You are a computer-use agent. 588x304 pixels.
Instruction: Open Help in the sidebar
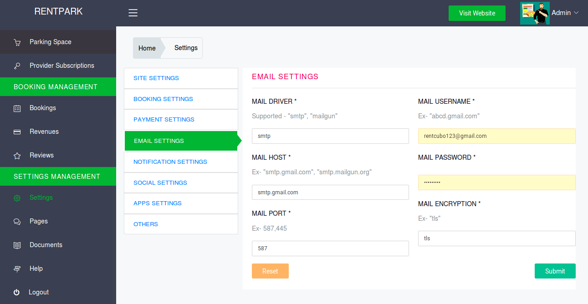point(58,269)
